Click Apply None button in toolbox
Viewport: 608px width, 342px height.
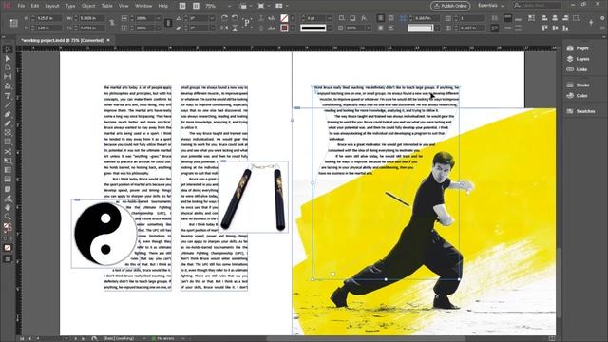8,247
